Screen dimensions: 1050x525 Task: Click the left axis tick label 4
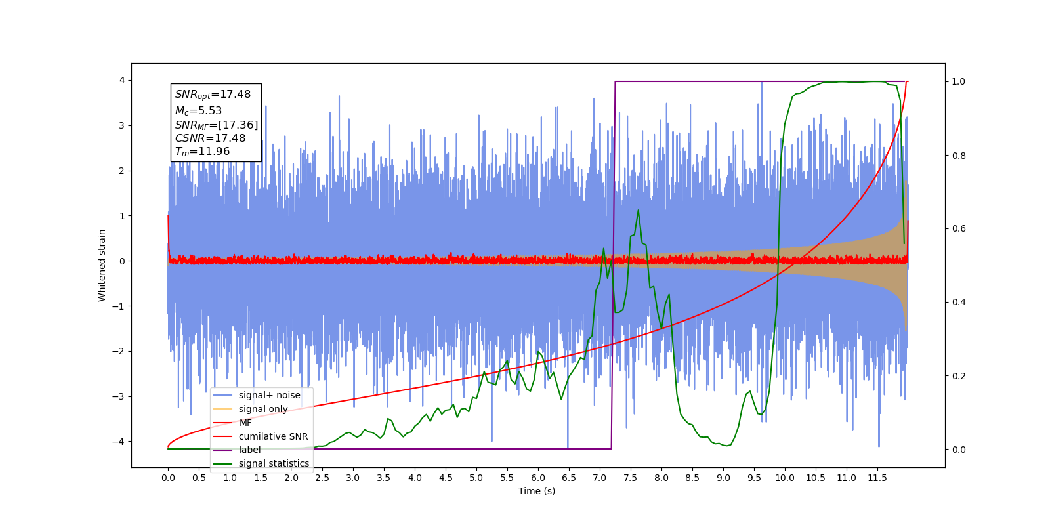click(x=122, y=81)
